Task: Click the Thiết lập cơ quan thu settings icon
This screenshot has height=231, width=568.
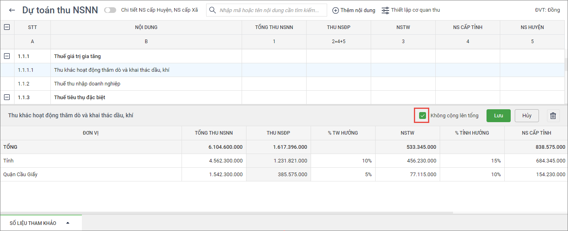Action: coord(385,10)
